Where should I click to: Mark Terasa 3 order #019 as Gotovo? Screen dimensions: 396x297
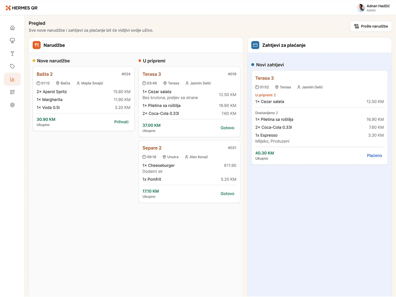(x=227, y=128)
